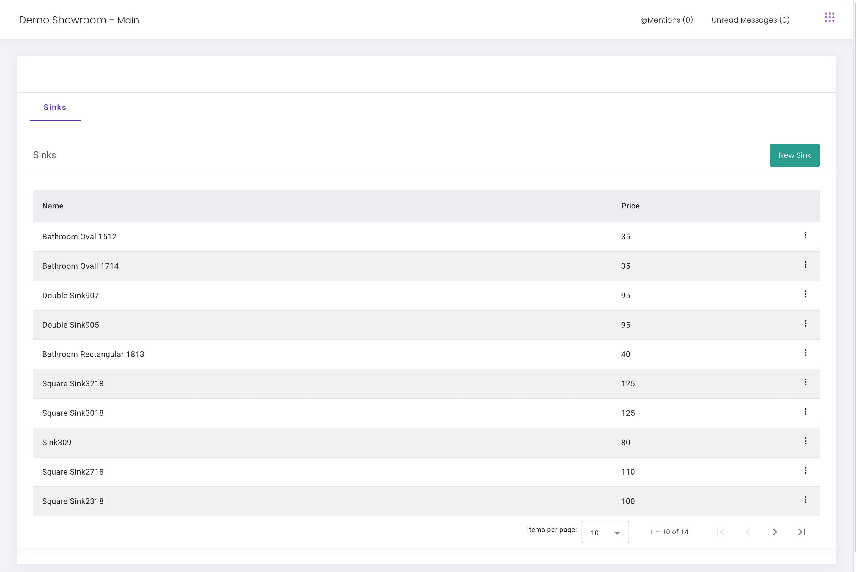Click the price 100 cell
This screenshot has width=856, height=572.
(628, 501)
